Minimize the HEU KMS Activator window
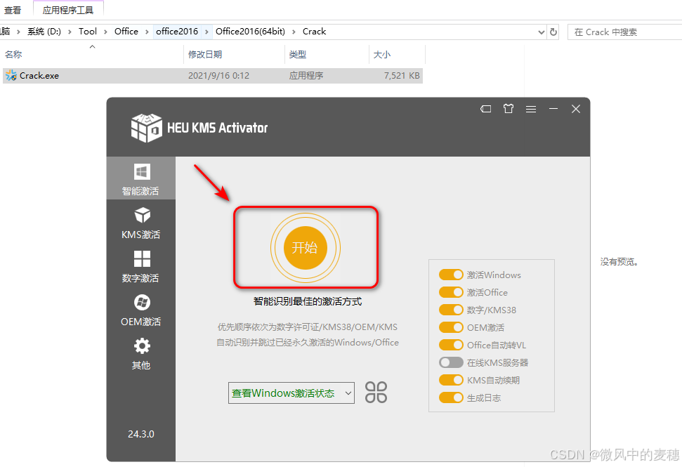 (553, 109)
